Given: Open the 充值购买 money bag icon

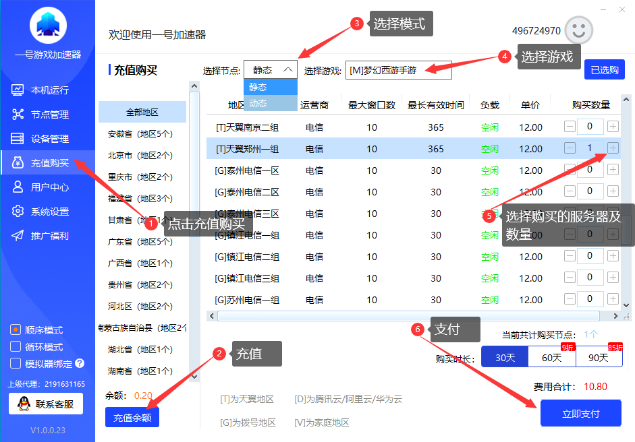Looking at the screenshot, I should click(x=18, y=162).
